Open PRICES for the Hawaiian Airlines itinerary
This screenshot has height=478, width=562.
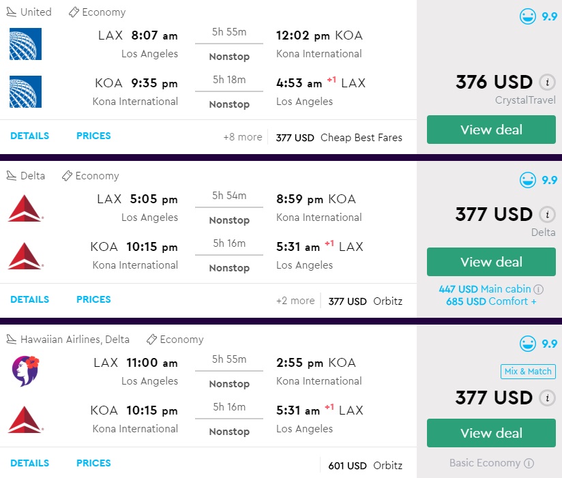(93, 463)
